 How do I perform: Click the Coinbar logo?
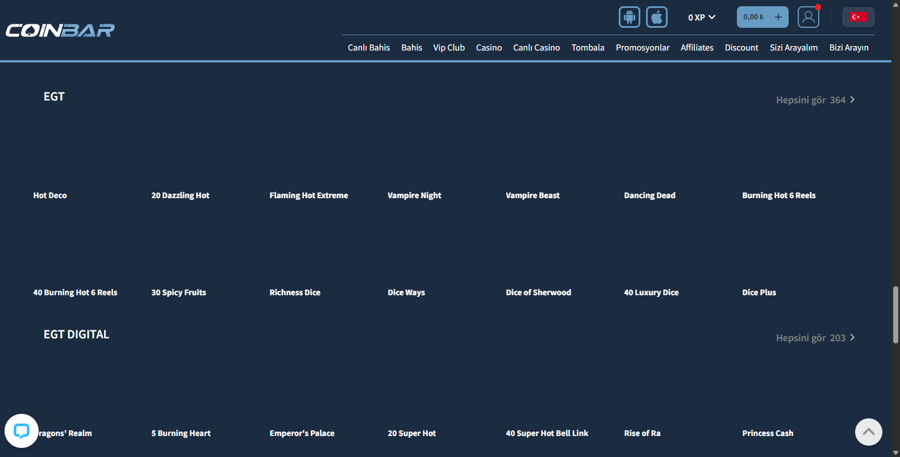[x=60, y=30]
